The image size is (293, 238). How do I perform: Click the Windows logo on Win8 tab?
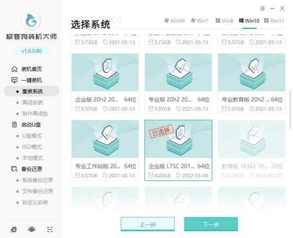point(218,21)
